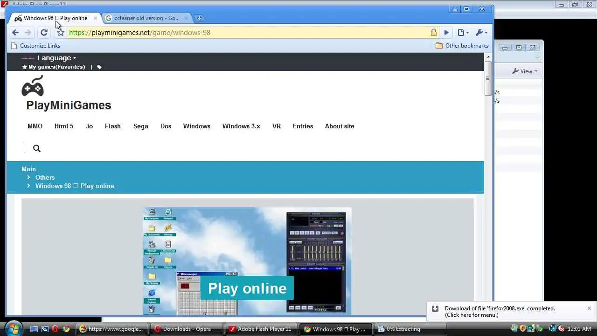
Task: Open the Windows Start orb
Action: 13,329
